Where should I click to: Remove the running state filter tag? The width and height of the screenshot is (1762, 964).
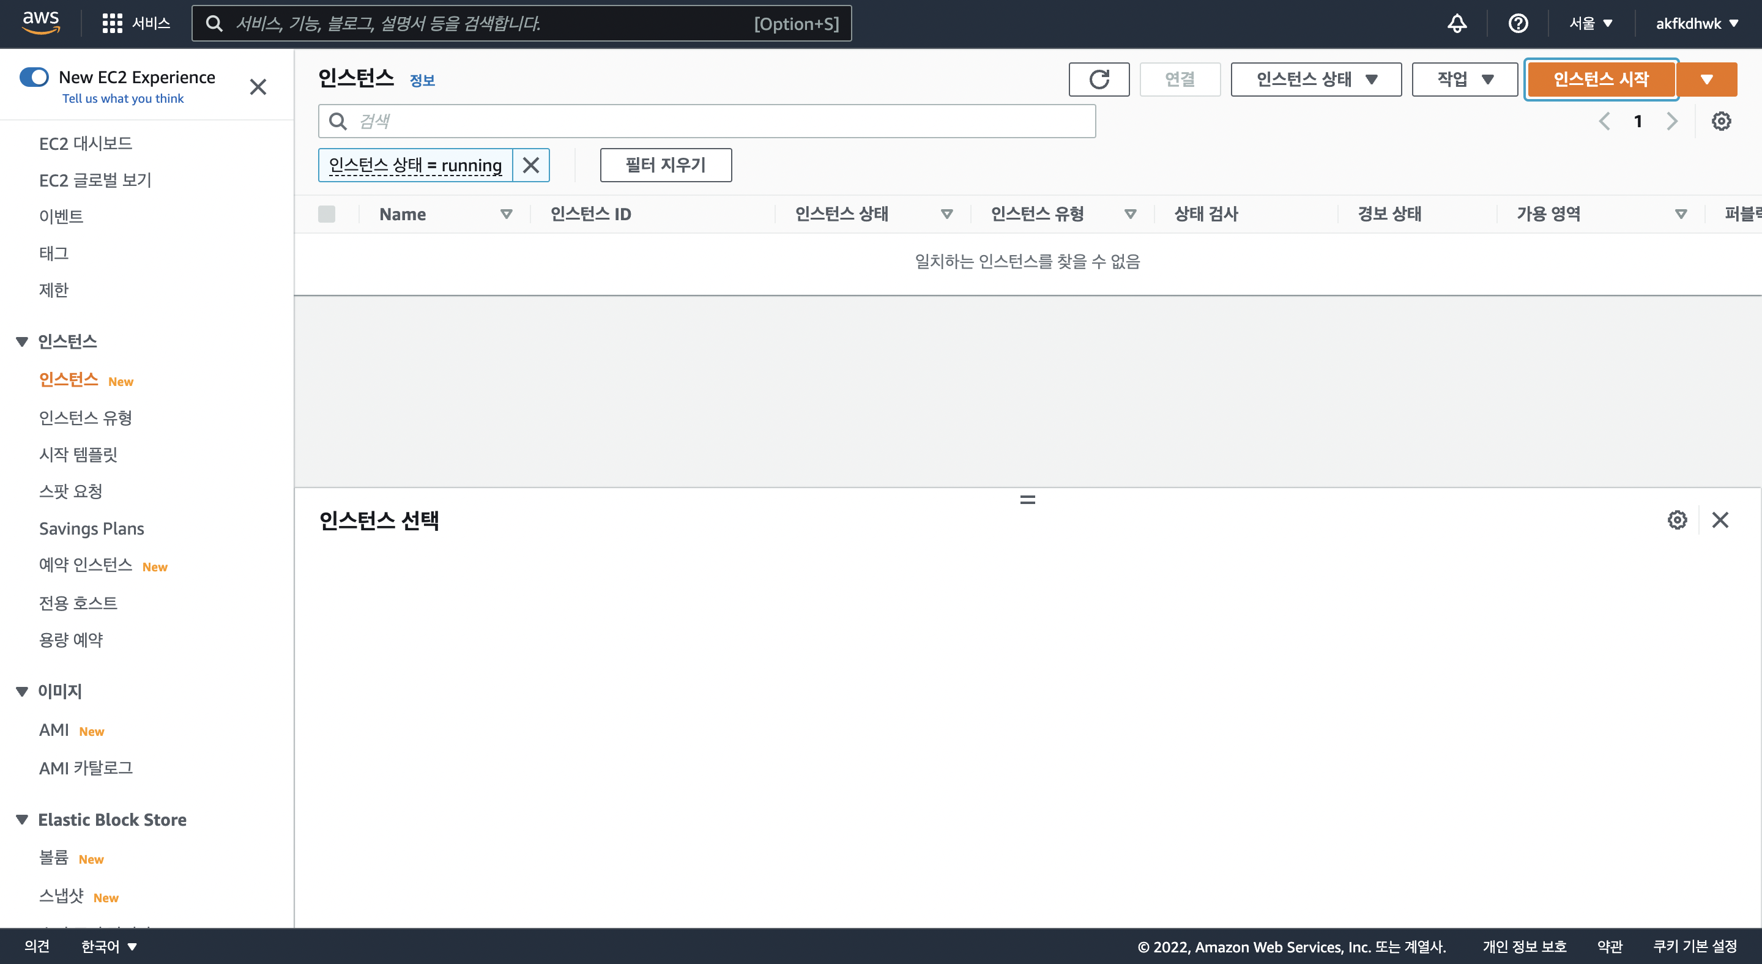[531, 165]
